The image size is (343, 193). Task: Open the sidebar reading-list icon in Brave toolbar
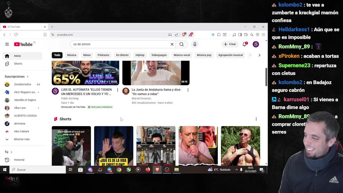tap(240, 35)
